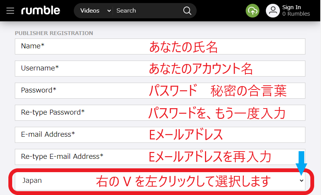Open the Japan country selector
Screen dimensions: 321x195
[x=160, y=181]
